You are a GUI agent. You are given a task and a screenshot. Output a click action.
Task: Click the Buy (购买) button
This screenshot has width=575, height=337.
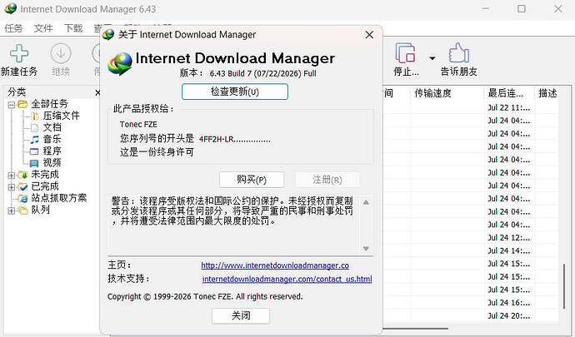[252, 180]
